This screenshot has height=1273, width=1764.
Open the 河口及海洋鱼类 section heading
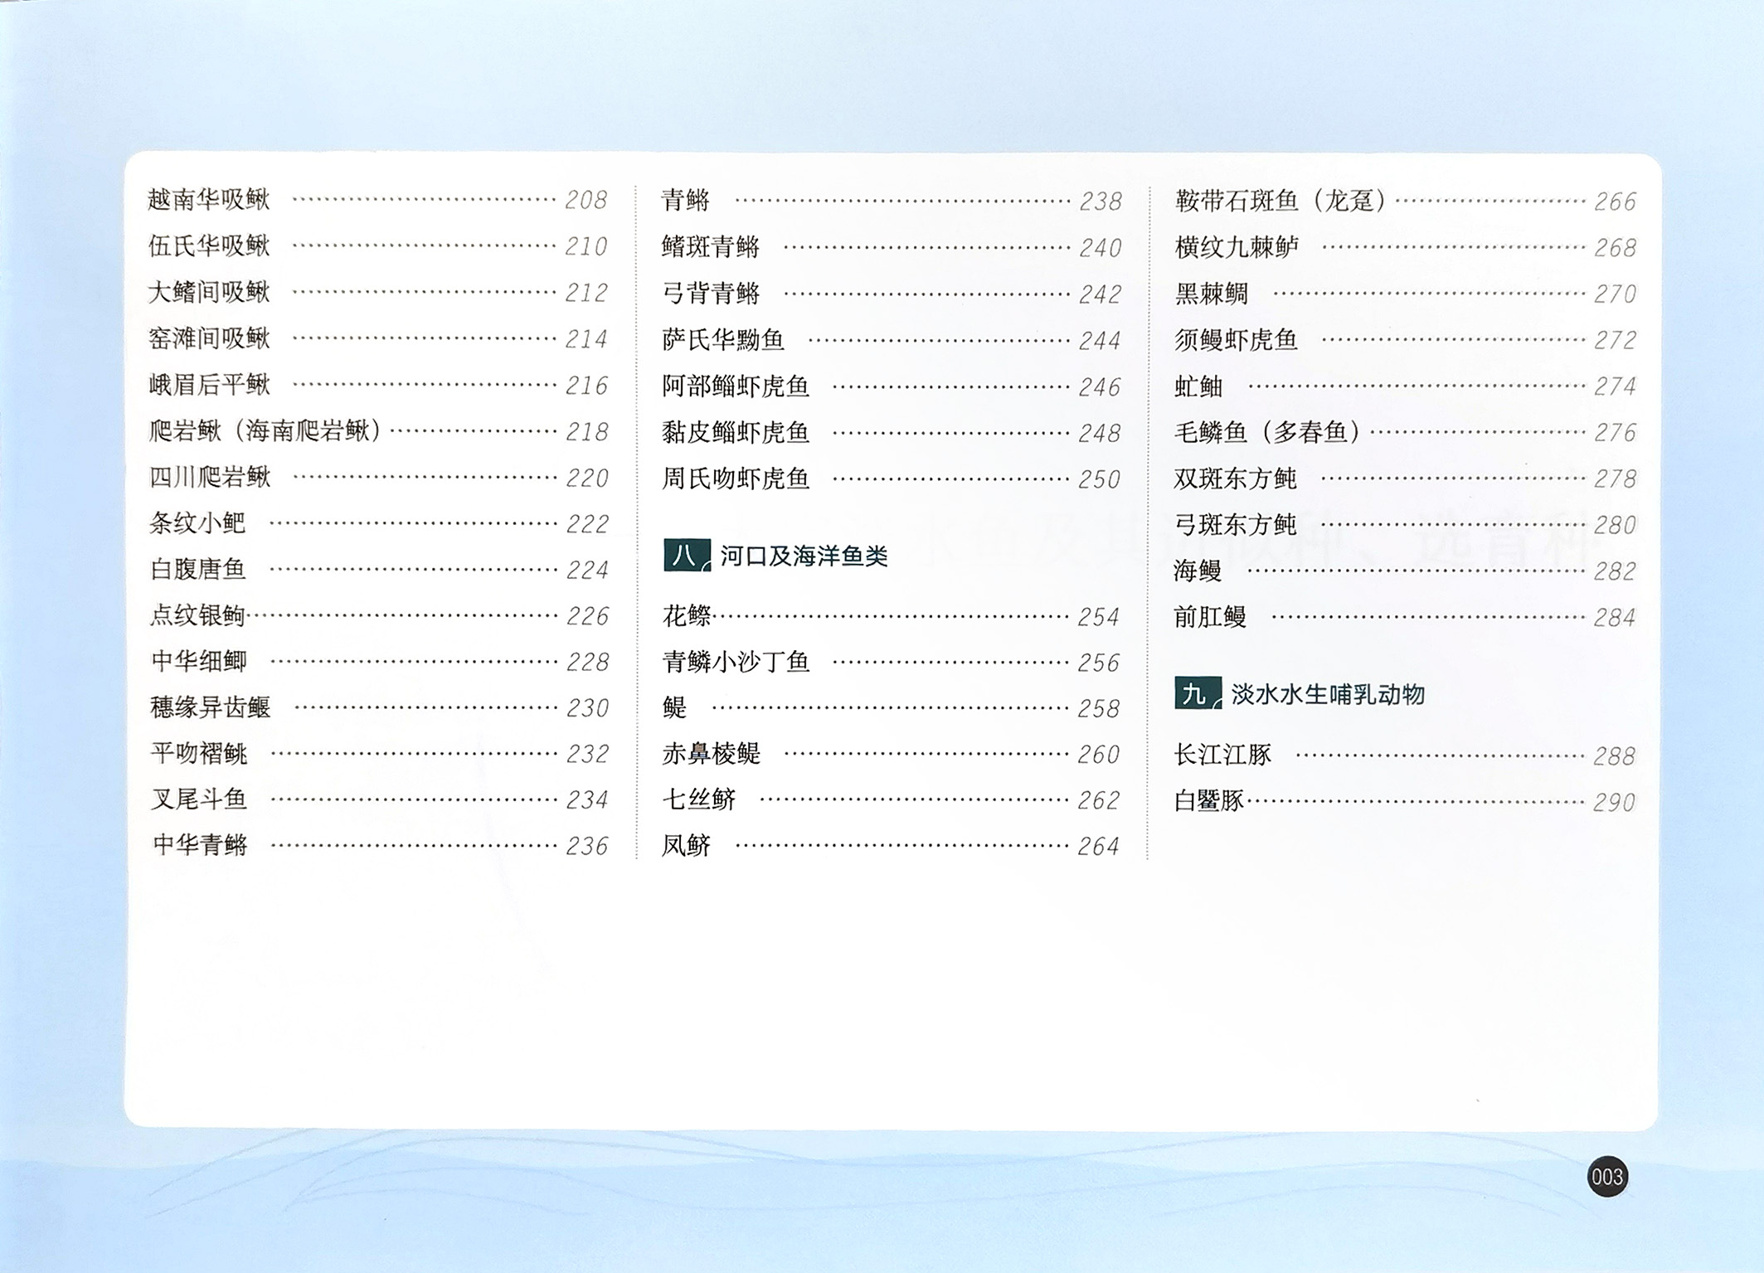pyautogui.click(x=803, y=556)
